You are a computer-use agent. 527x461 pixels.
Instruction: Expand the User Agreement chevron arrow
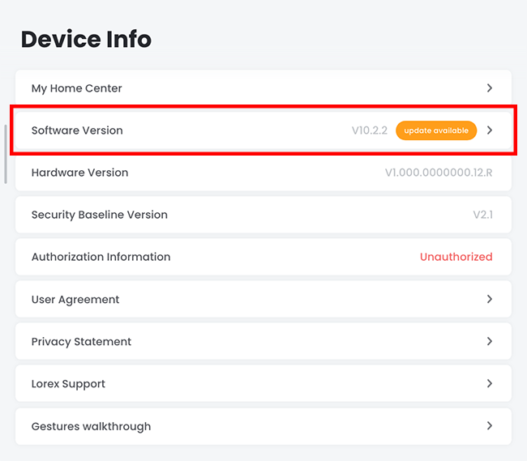(490, 299)
